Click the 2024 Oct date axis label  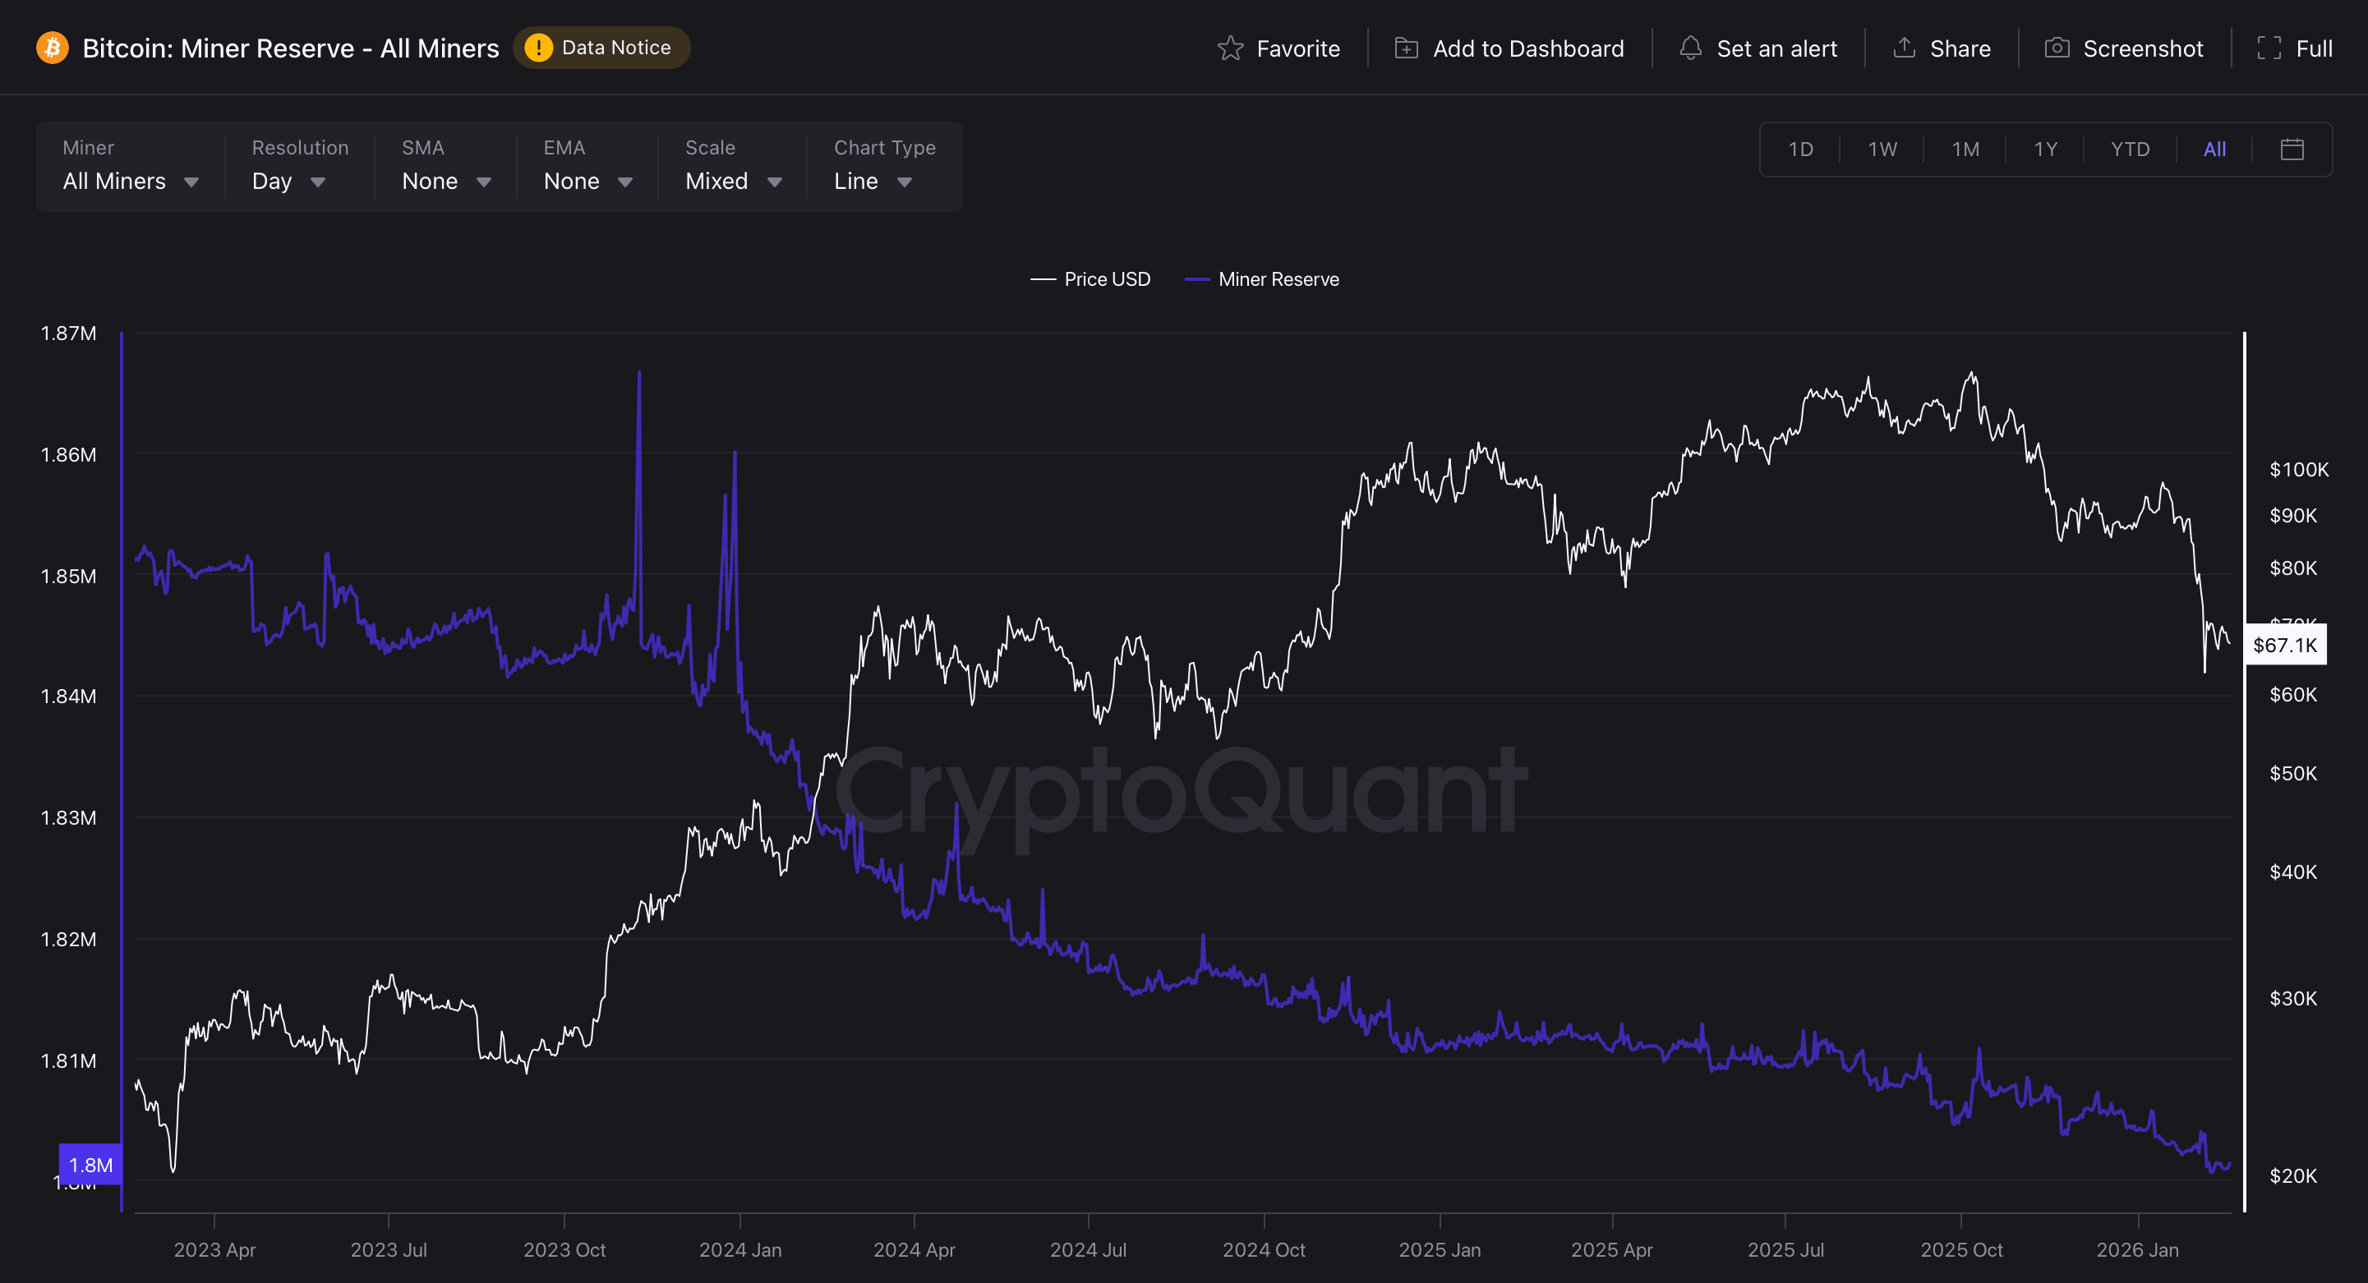point(1264,1250)
